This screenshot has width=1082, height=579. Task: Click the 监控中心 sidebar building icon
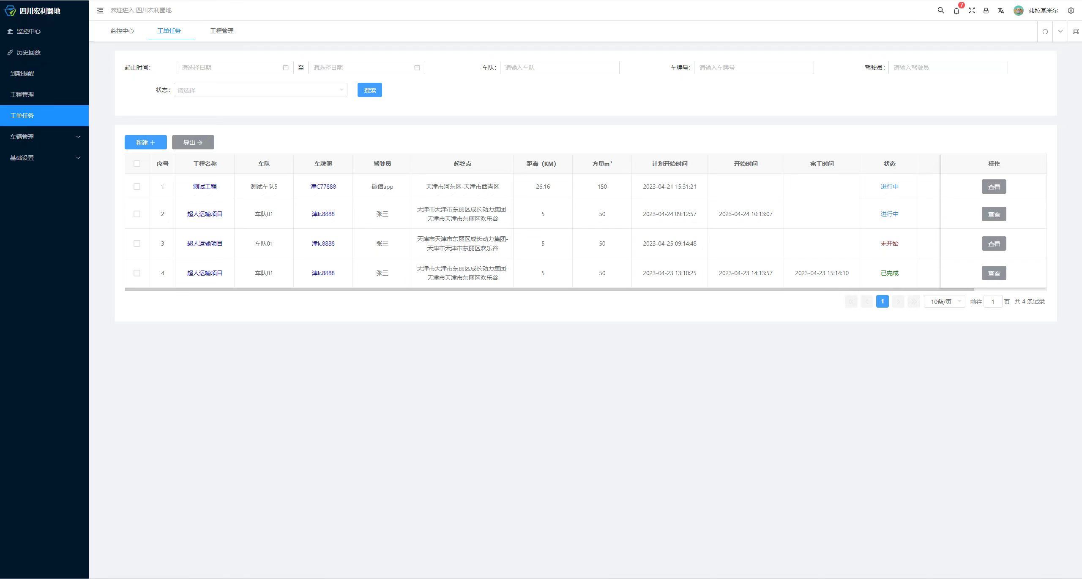coord(10,31)
